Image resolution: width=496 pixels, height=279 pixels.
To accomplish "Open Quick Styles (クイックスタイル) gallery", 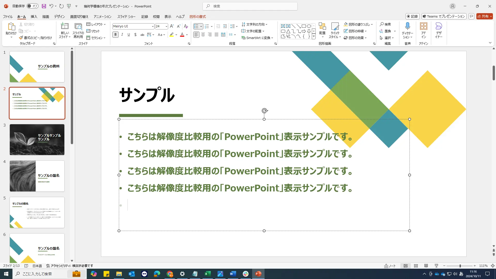I will (x=335, y=30).
